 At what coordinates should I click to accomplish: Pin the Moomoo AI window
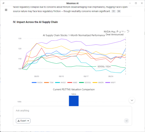[x=3, y=3]
